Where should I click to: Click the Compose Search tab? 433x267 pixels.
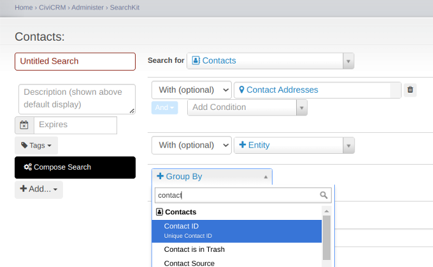pos(75,167)
